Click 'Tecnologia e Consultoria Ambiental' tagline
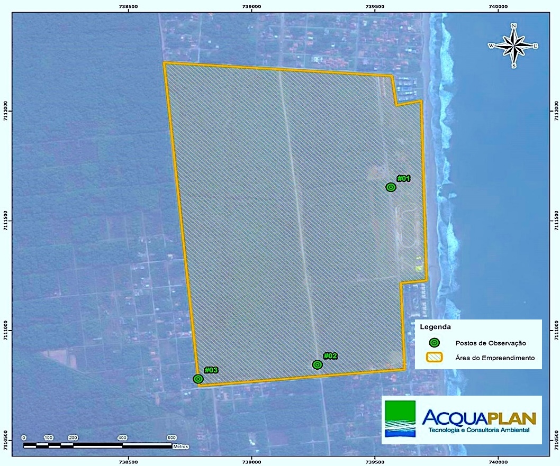This screenshot has height=466, width=560. click(x=478, y=431)
